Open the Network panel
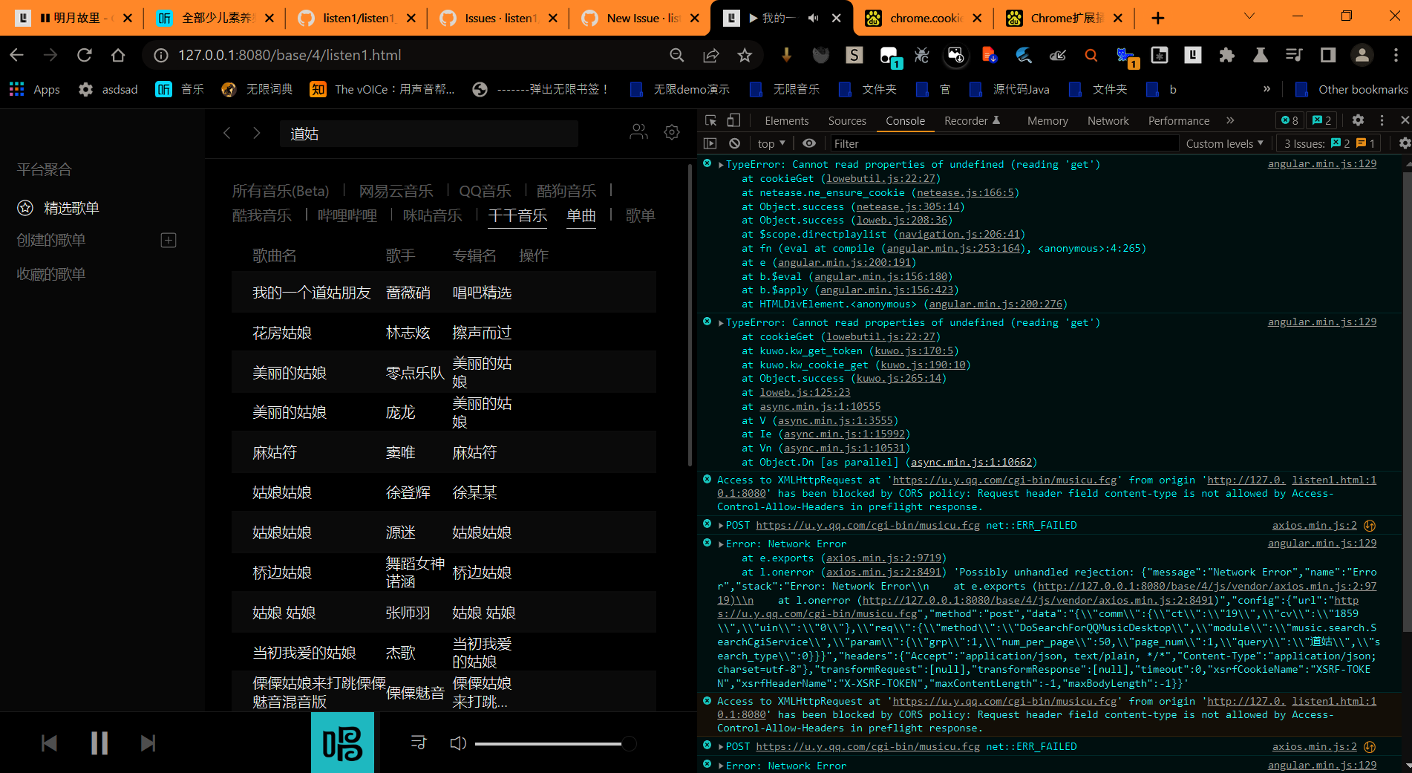The image size is (1412, 773). [x=1108, y=120]
